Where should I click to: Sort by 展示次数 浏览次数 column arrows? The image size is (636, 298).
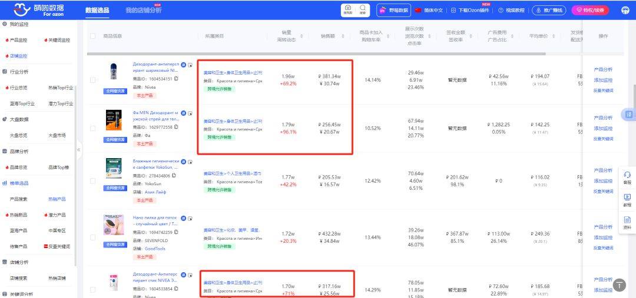tap(429, 36)
